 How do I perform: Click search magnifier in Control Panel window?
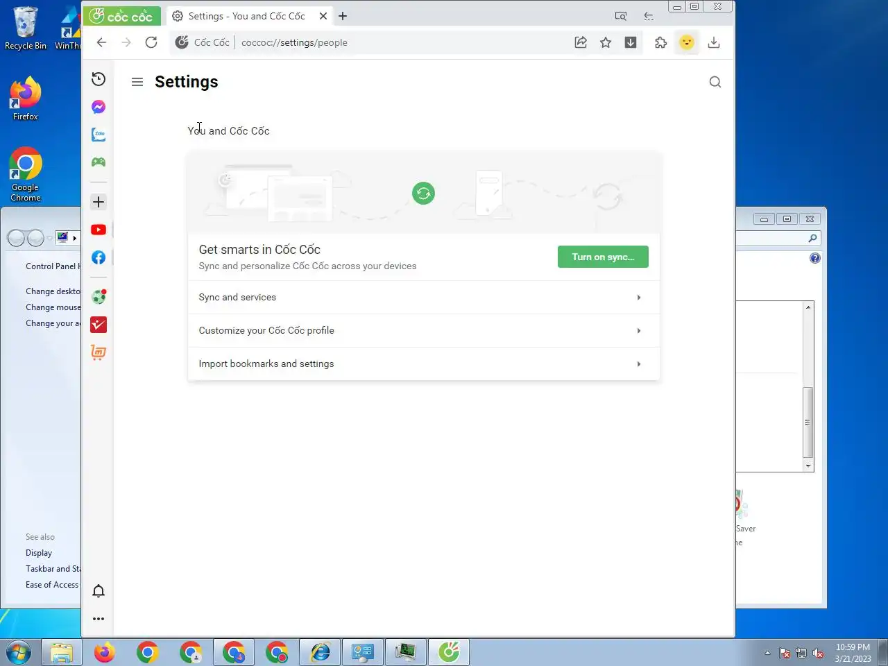click(x=813, y=238)
